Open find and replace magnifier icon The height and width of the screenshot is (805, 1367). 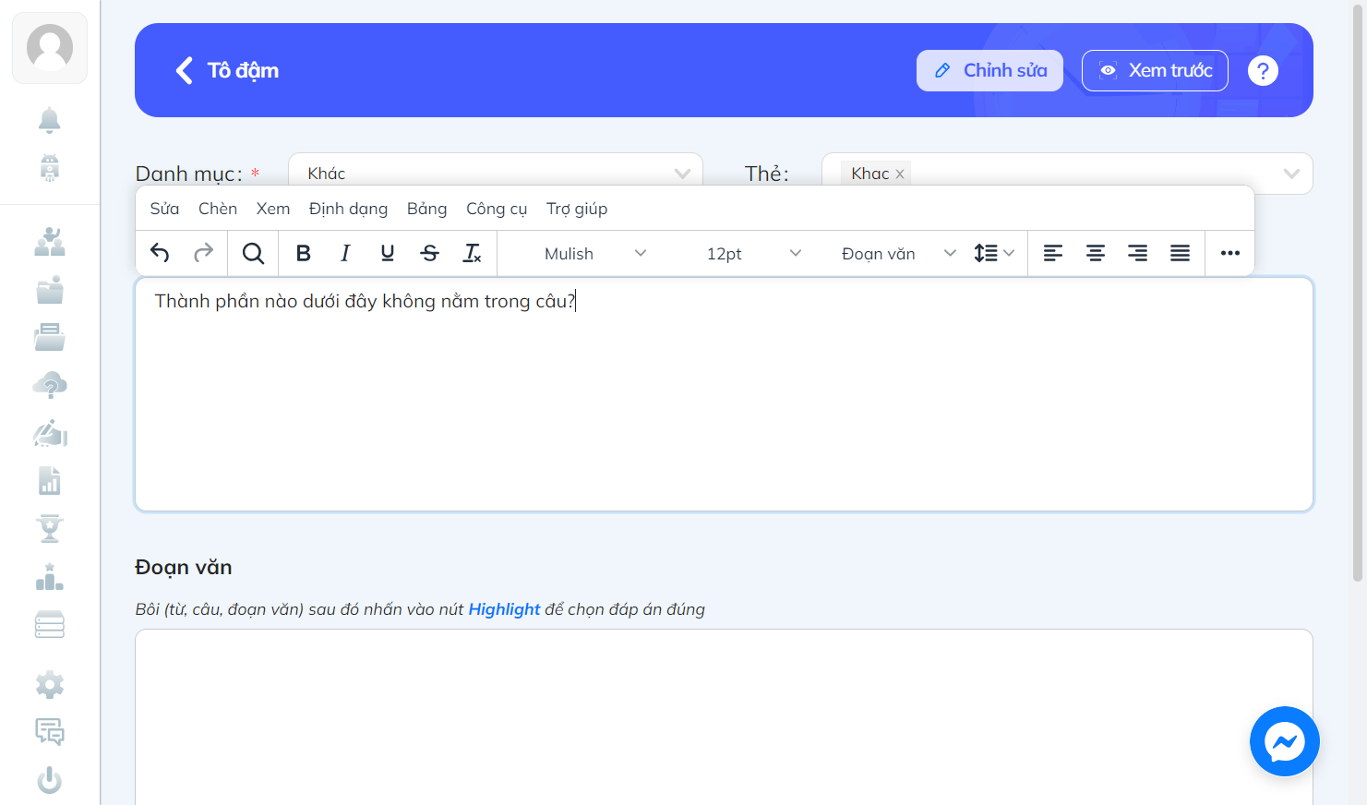pyautogui.click(x=253, y=253)
